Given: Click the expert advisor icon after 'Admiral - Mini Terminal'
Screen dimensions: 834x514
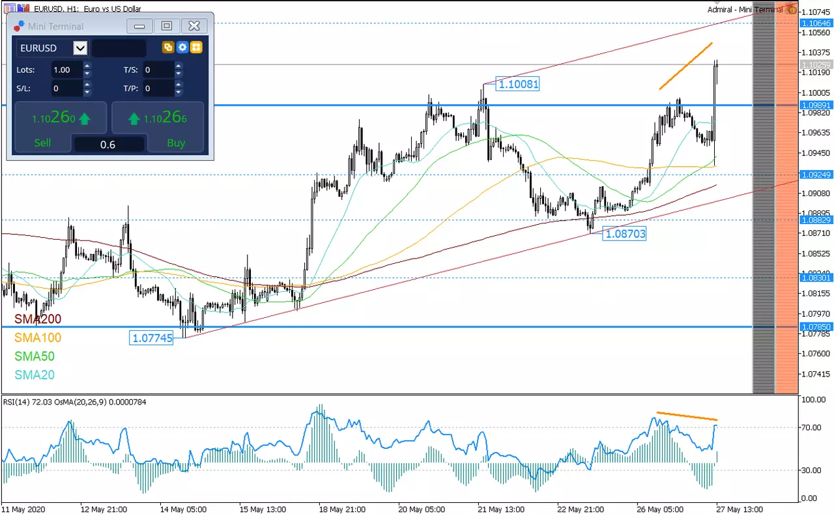Looking at the screenshot, I should tap(791, 9).
